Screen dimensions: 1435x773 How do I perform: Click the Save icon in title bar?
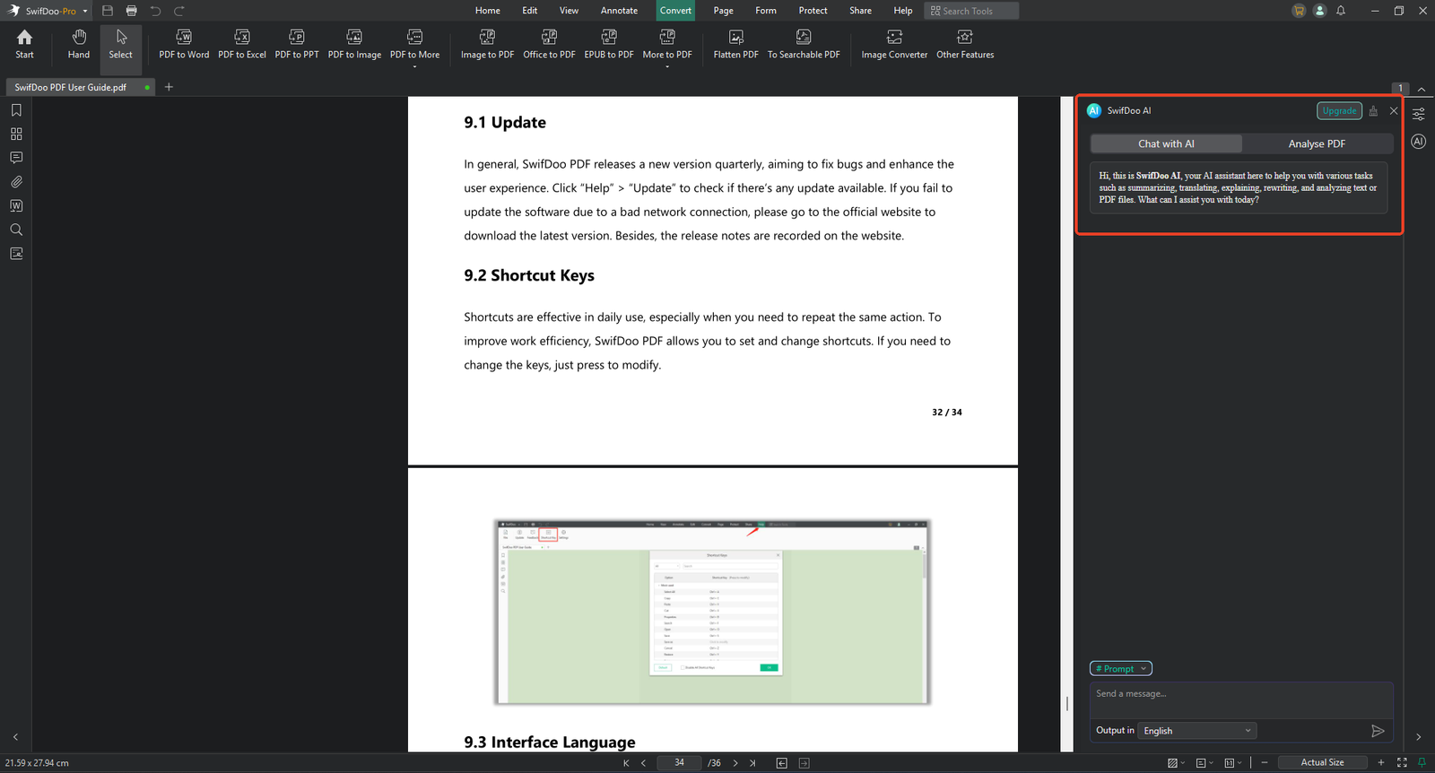pos(108,11)
